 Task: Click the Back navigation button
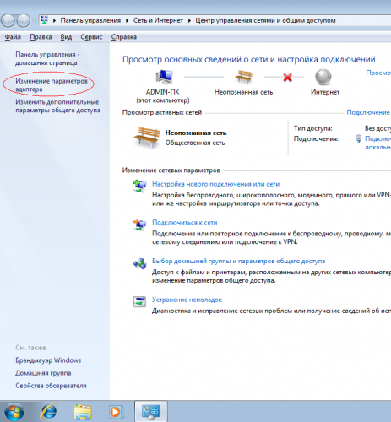click(x=8, y=20)
